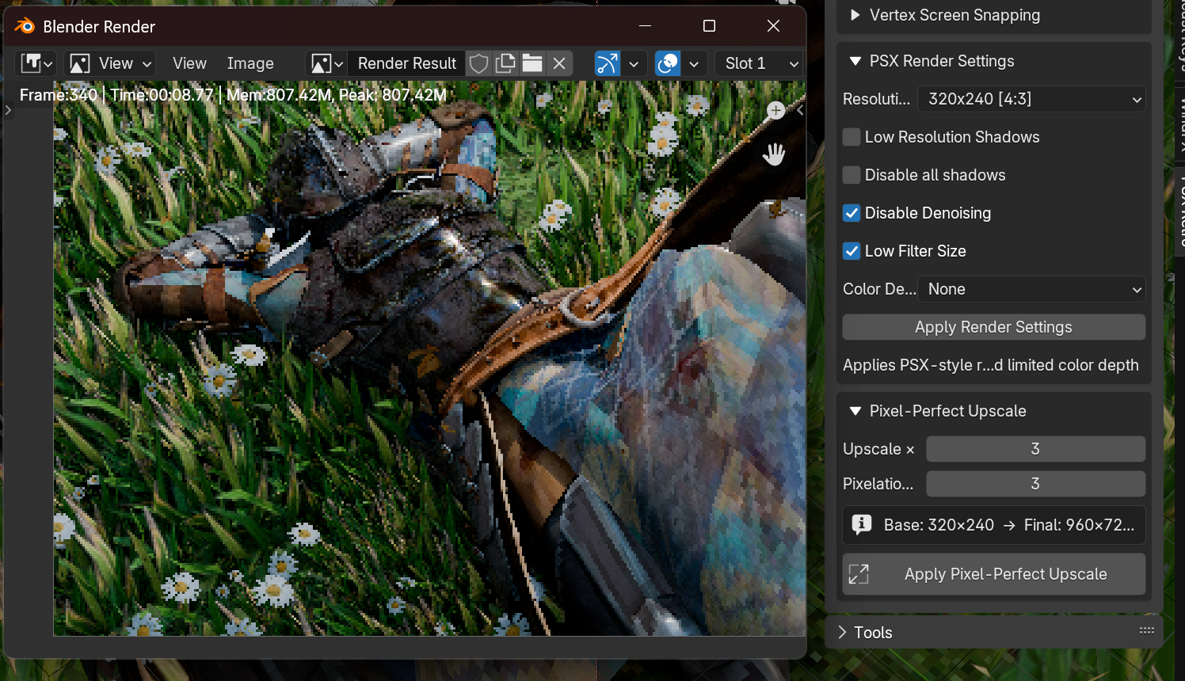
Task: Open the Image menu
Action: coord(250,63)
